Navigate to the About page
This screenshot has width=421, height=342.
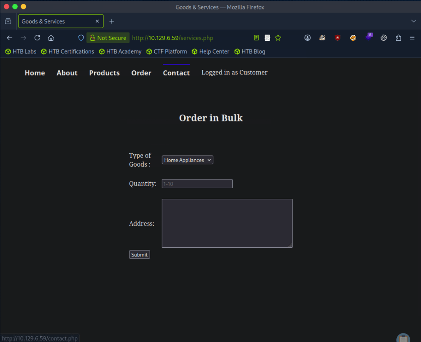[67, 73]
